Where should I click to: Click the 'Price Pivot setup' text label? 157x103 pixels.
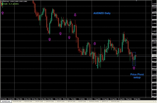click(x=137, y=76)
